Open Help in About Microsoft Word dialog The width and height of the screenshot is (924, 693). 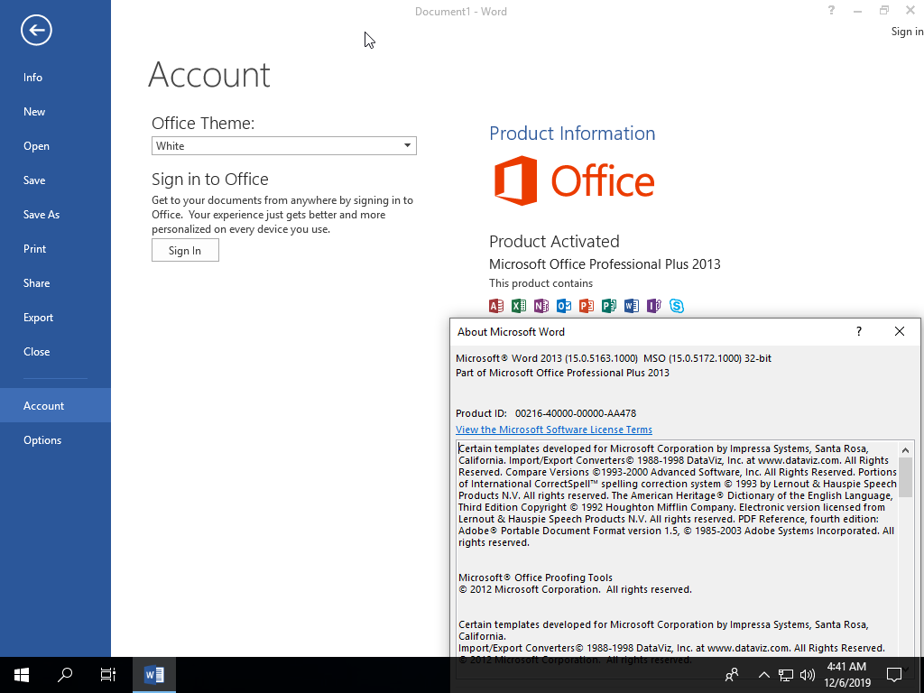click(859, 331)
